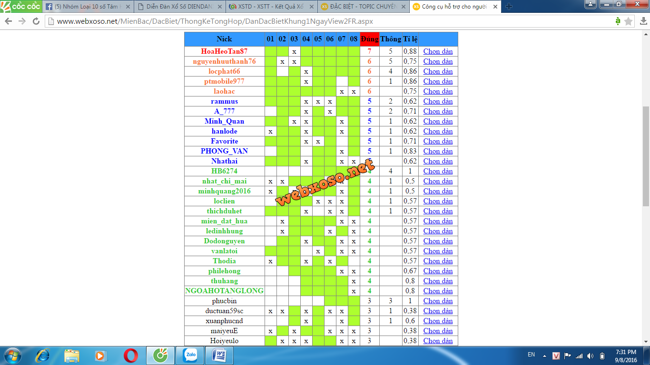Screen dimensions: 650x365
Task: Click Chọn dàn for nguyenhuuthanh76
Action: (x=438, y=61)
